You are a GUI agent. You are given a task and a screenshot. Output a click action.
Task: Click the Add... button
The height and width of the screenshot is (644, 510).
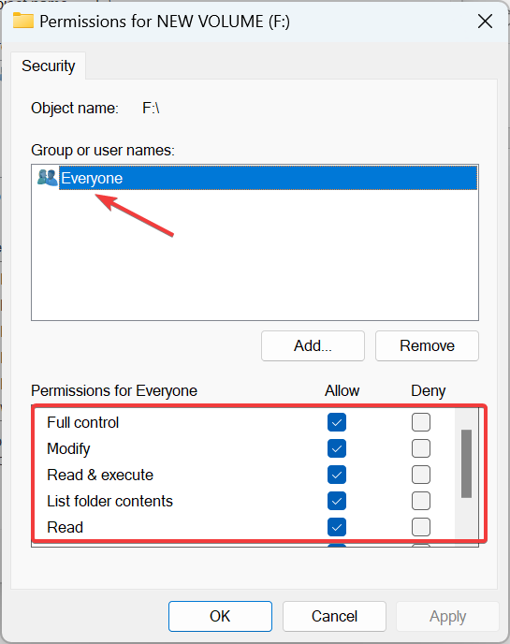pyautogui.click(x=313, y=345)
